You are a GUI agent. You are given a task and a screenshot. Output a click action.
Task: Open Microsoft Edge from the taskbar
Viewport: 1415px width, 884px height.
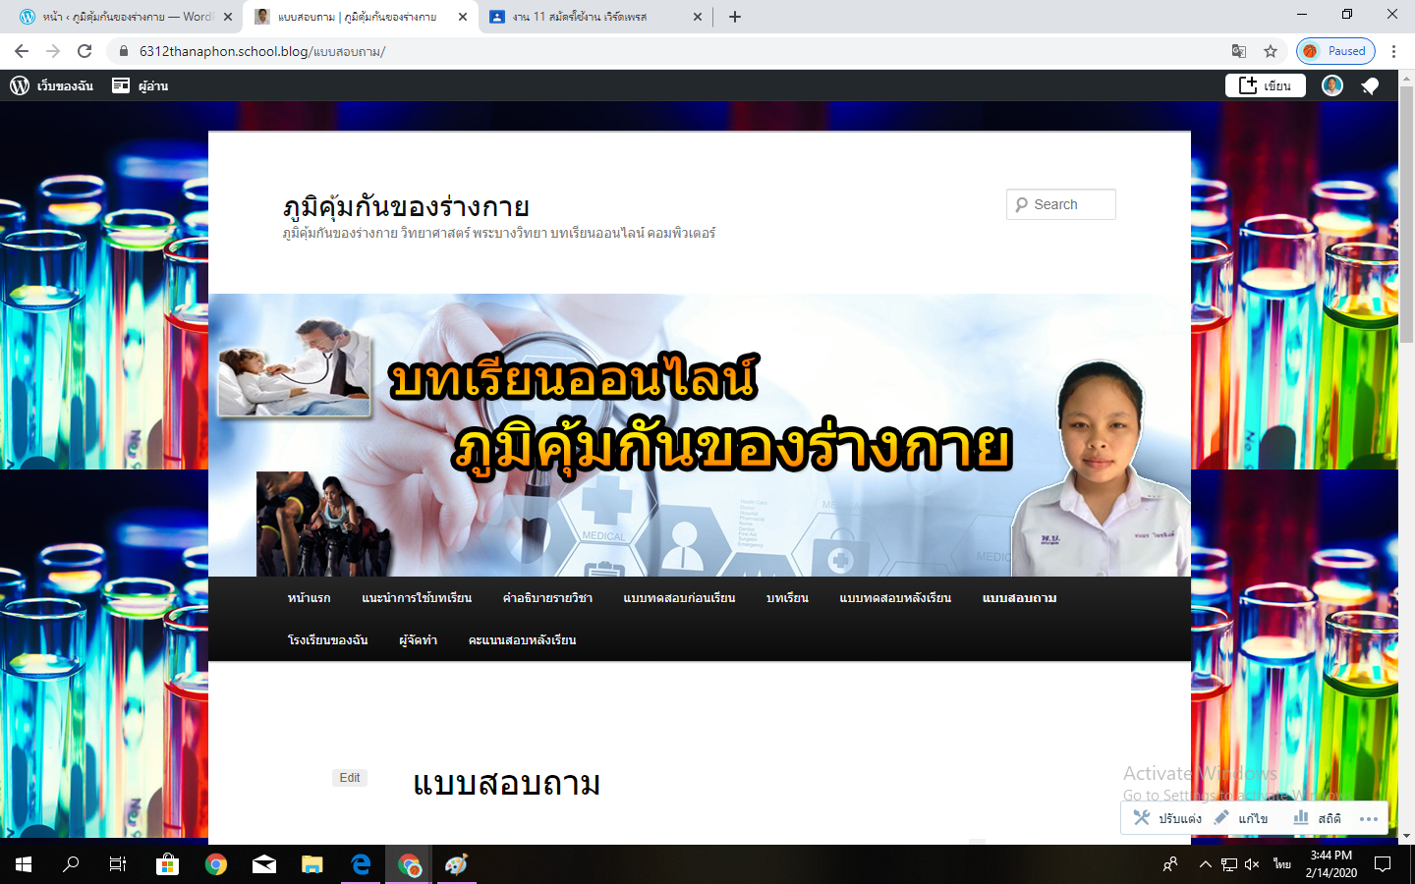tap(361, 864)
